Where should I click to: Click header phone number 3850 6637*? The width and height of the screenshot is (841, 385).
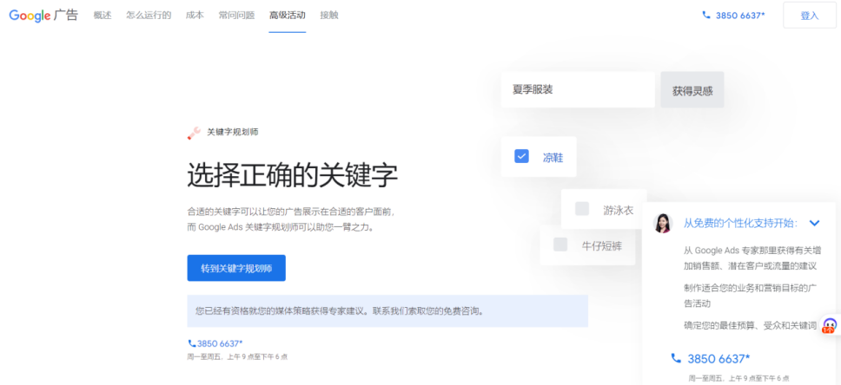(740, 16)
